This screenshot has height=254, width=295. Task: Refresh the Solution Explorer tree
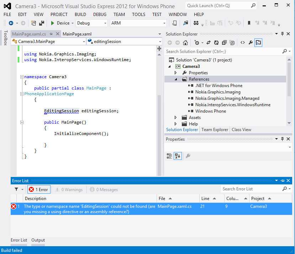(x=216, y=43)
